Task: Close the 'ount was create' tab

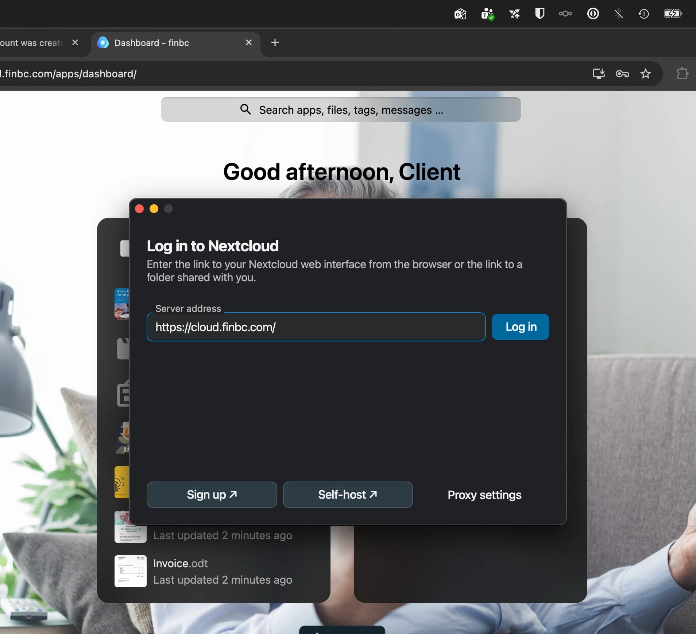Action: click(x=75, y=43)
